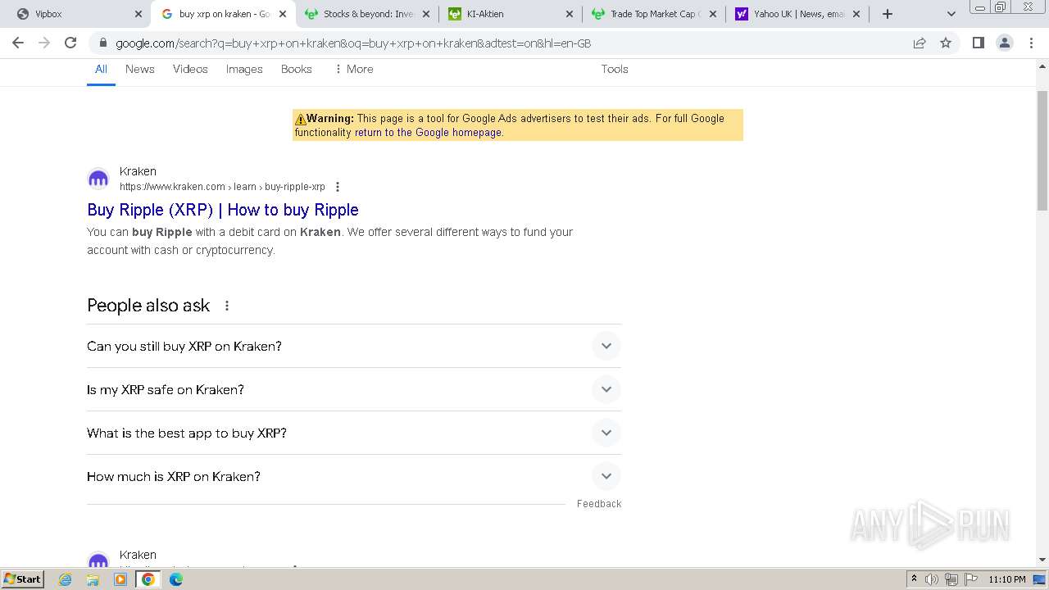1049x590 pixels.
Task: Click the warning triangle icon in the banner
Action: point(300,119)
